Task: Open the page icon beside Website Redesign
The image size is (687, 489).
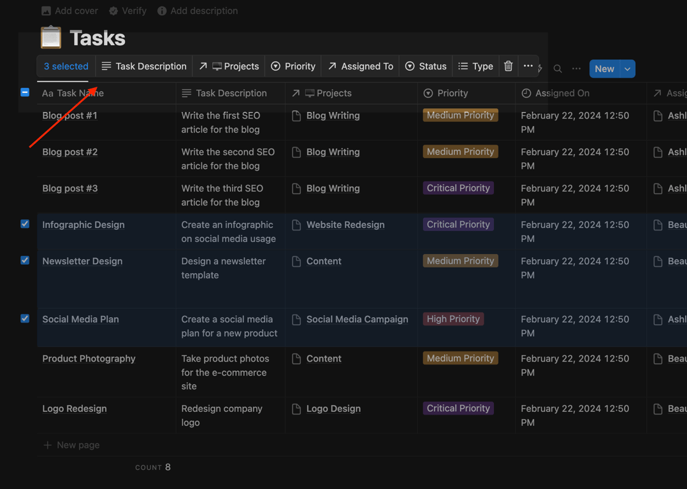Action: 296,225
